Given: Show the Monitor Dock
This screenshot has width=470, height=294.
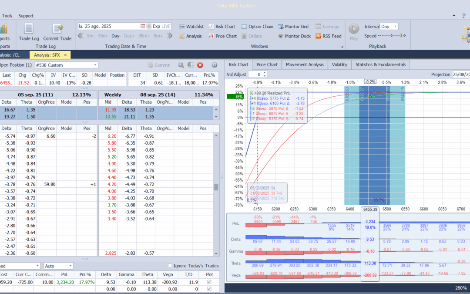Looking at the screenshot, I should (294, 36).
